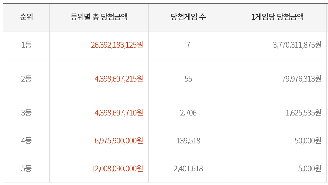Click the 1등 rank cell

coord(26,45)
